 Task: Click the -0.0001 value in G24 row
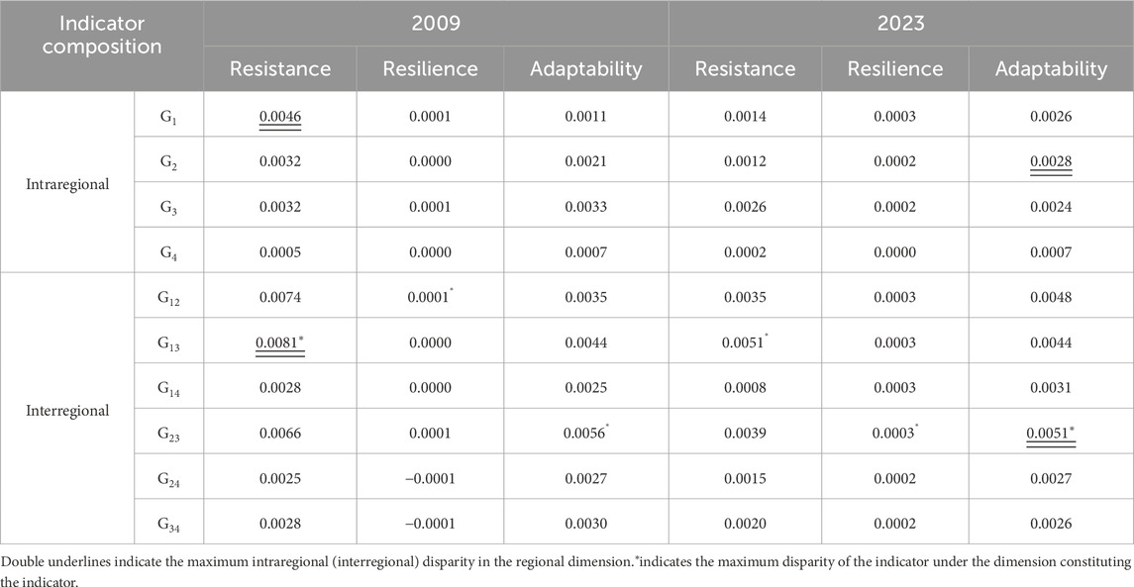click(x=430, y=478)
